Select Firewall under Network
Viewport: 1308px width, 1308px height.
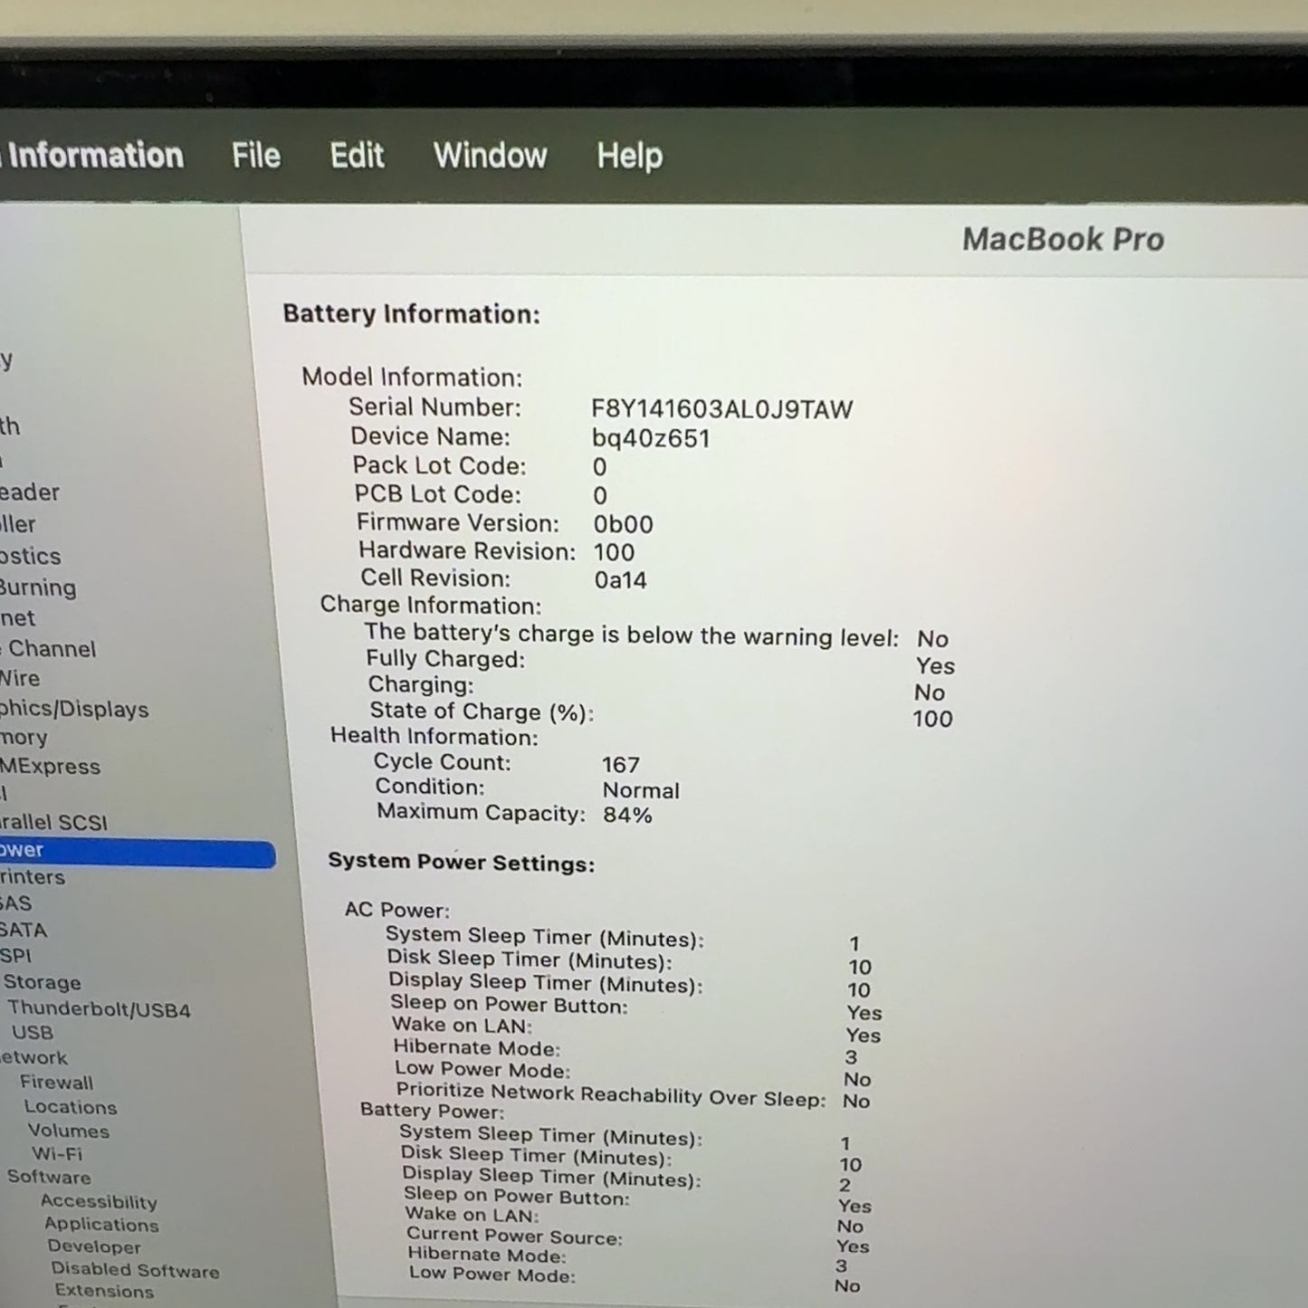[56, 1083]
